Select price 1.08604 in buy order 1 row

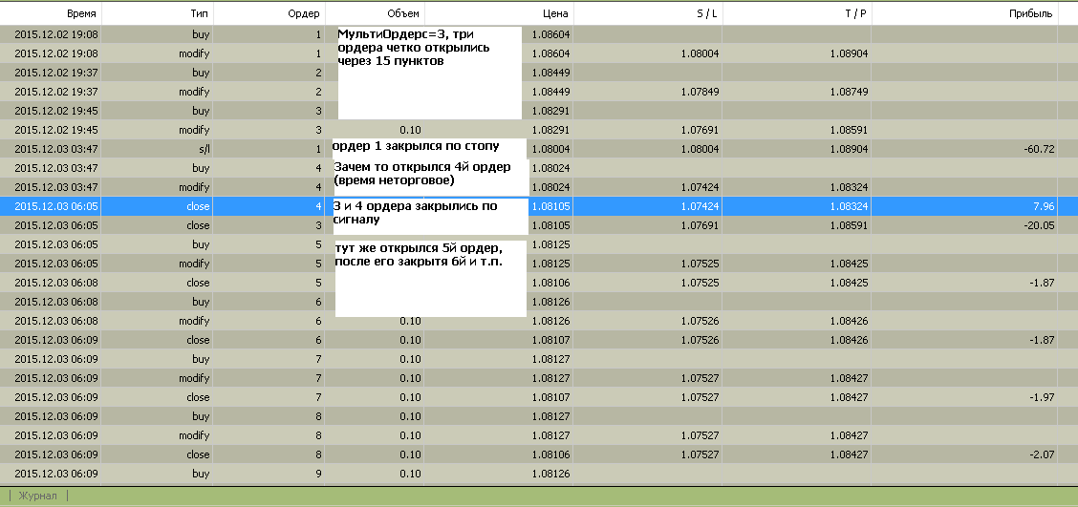[552, 33]
